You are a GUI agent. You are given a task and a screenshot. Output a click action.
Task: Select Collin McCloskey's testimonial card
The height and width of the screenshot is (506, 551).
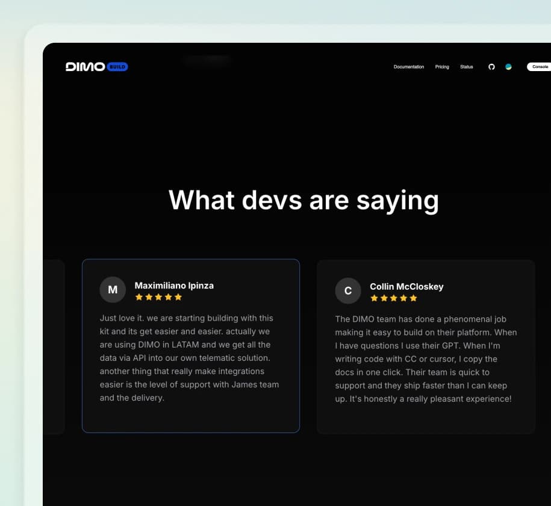pos(426,346)
